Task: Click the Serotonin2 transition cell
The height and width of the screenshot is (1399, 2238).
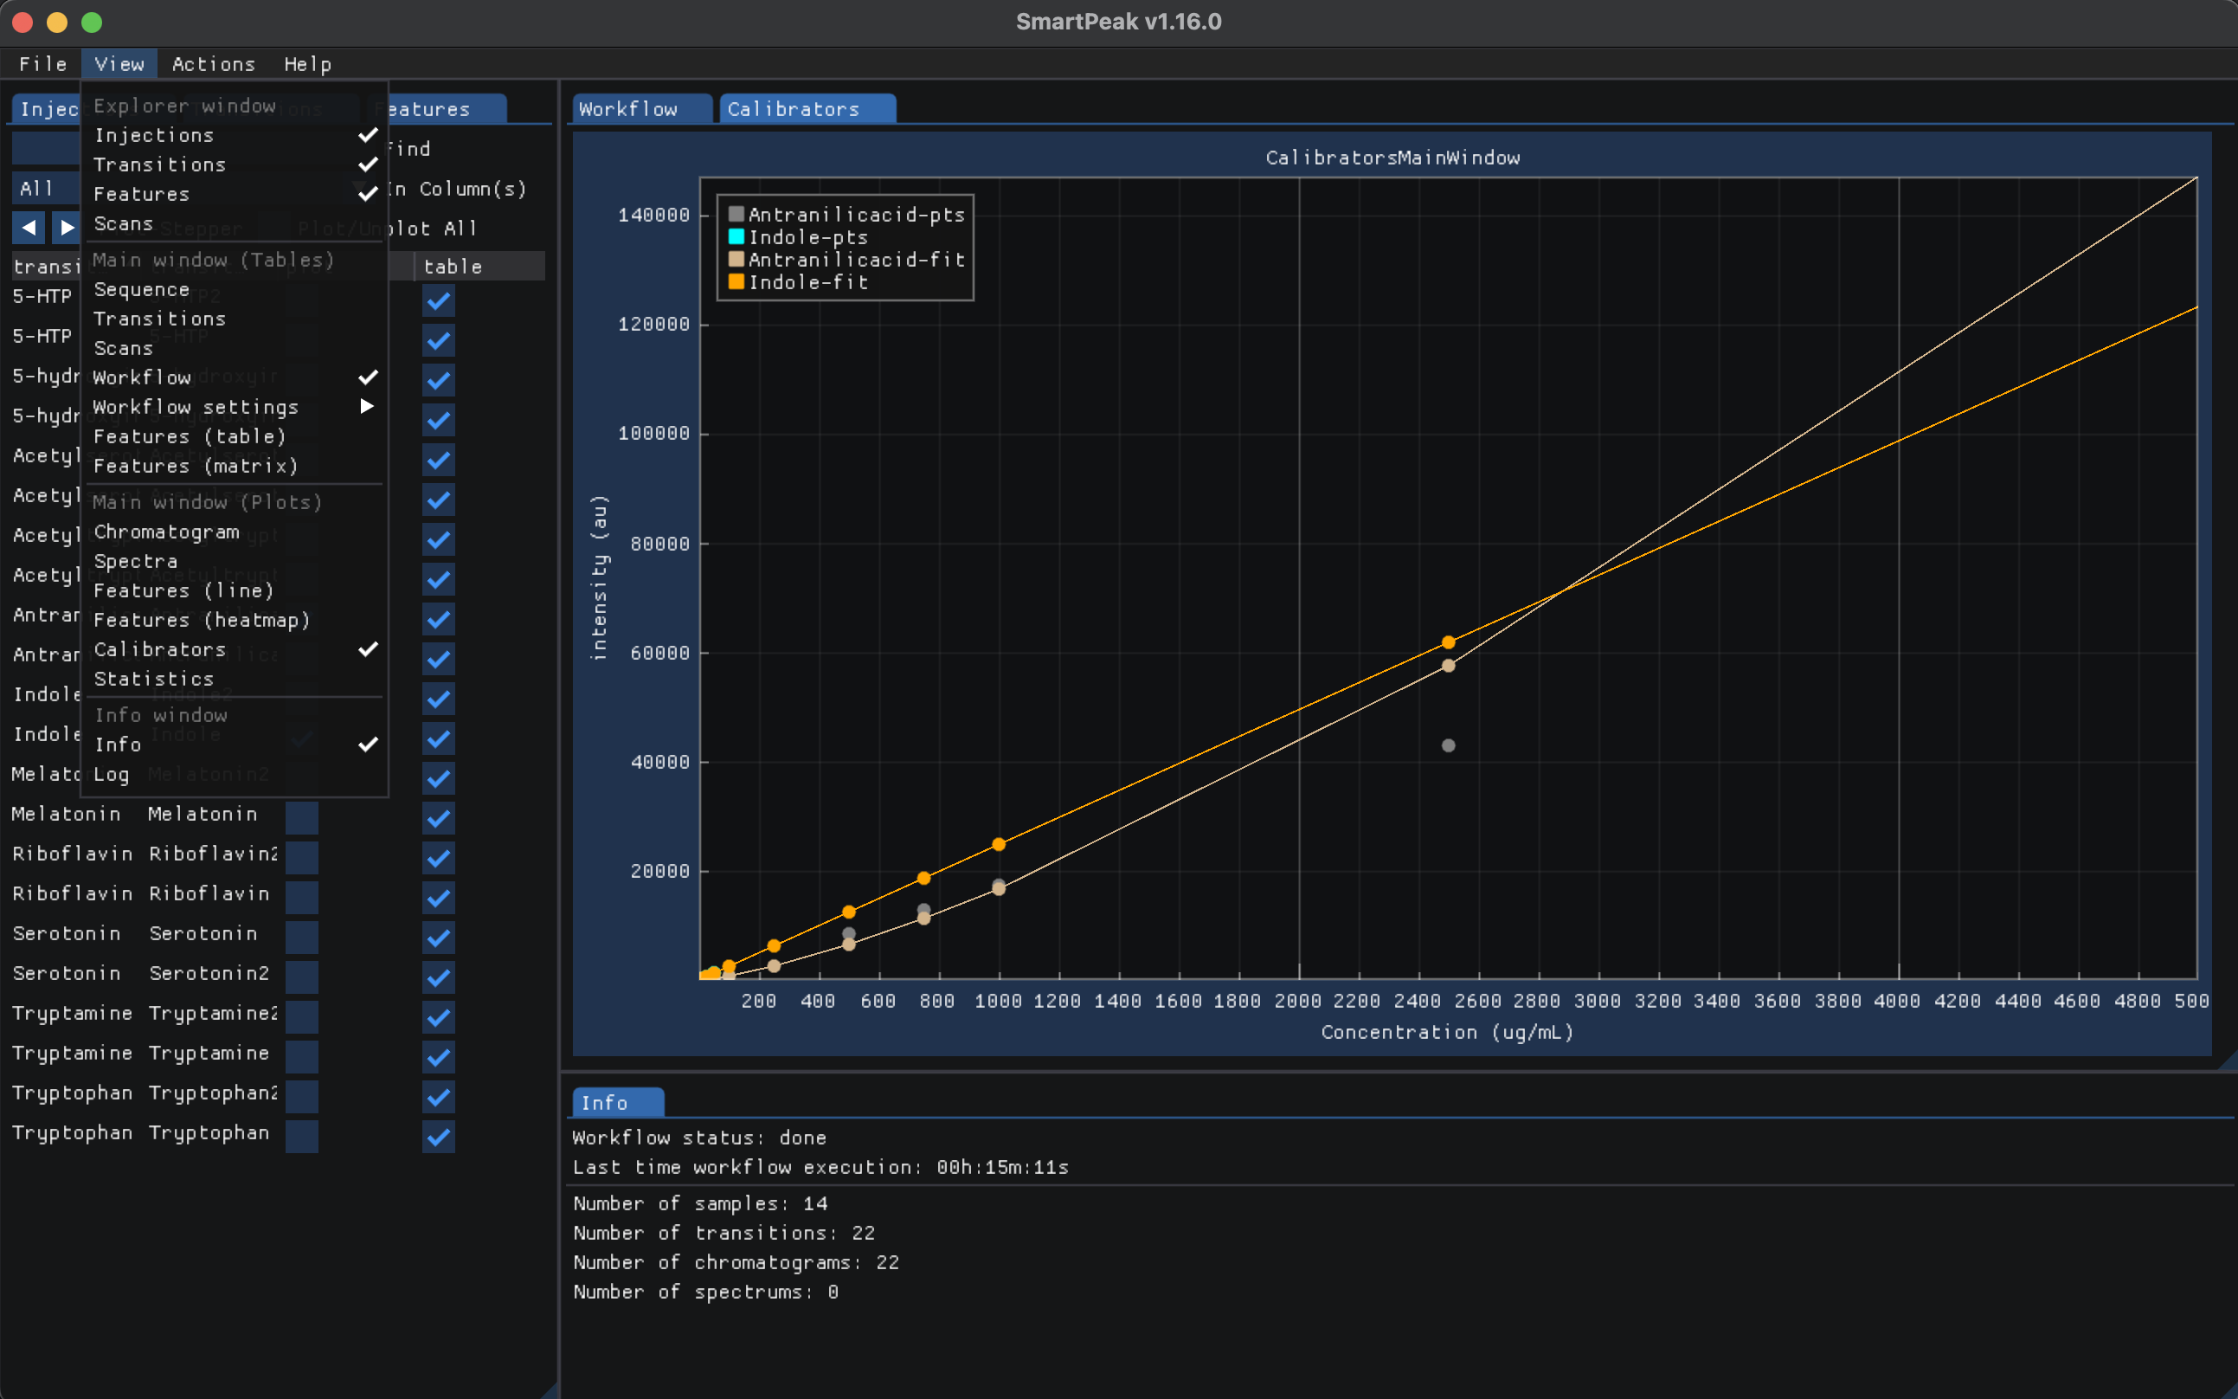Action: pos(209,973)
